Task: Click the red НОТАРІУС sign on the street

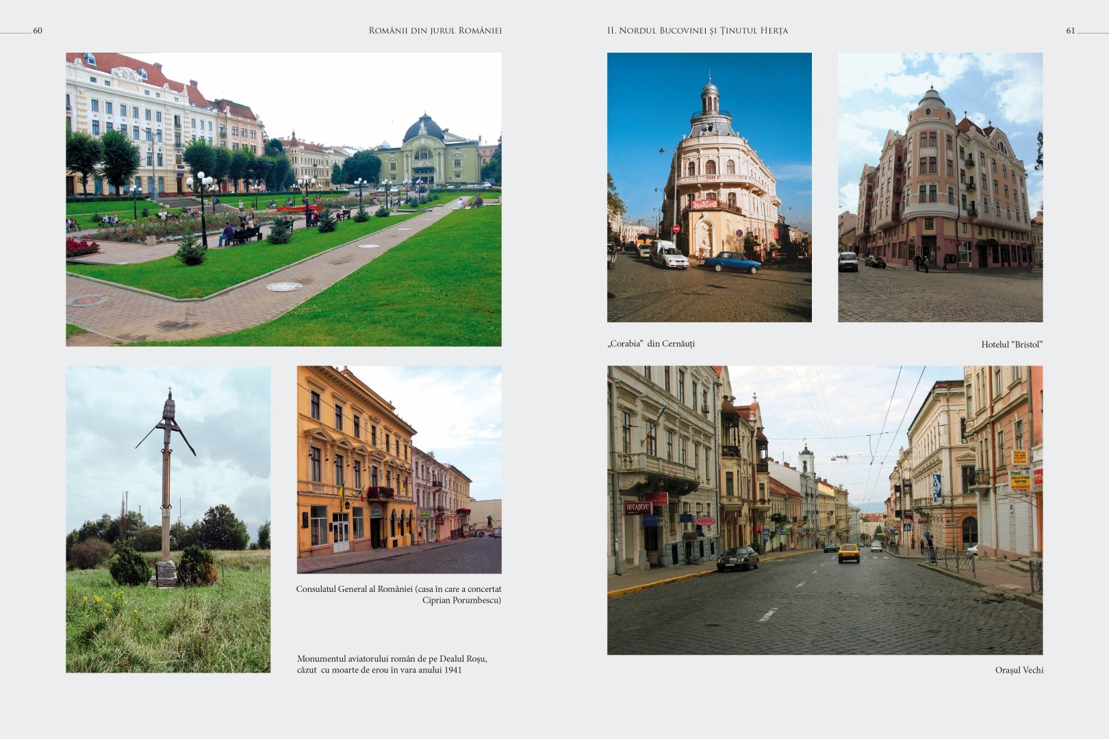Action: [637, 508]
